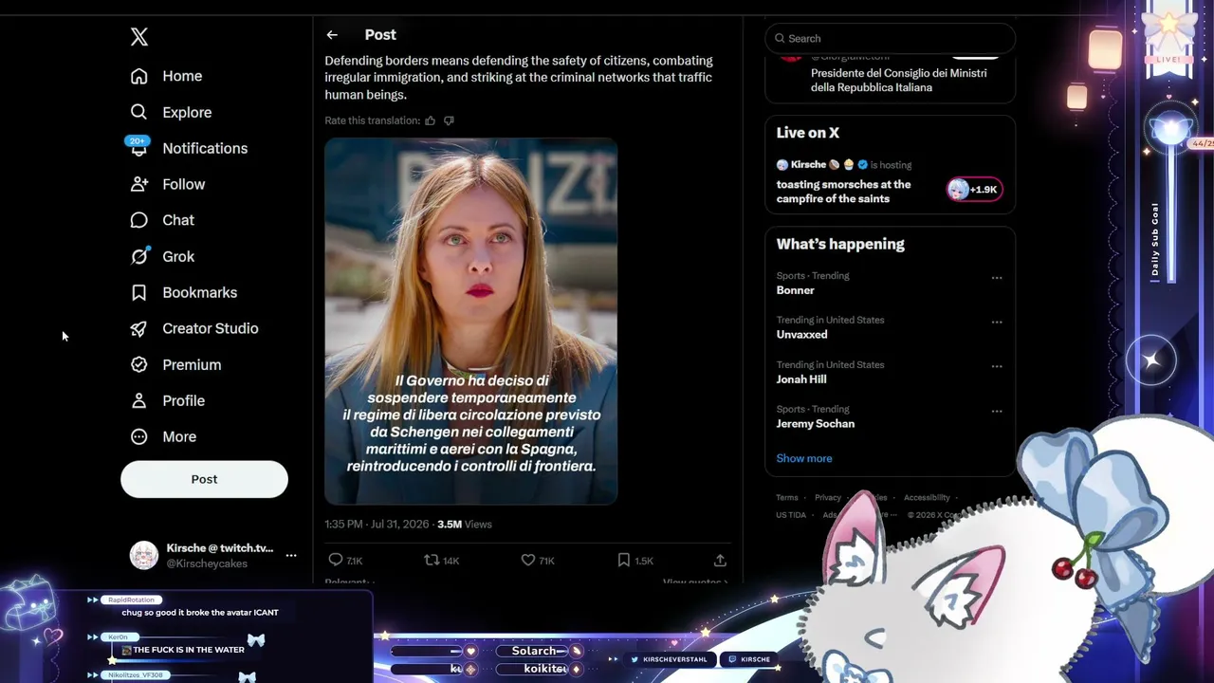Open the more options for the Jonah Hill trend

[x=997, y=367]
